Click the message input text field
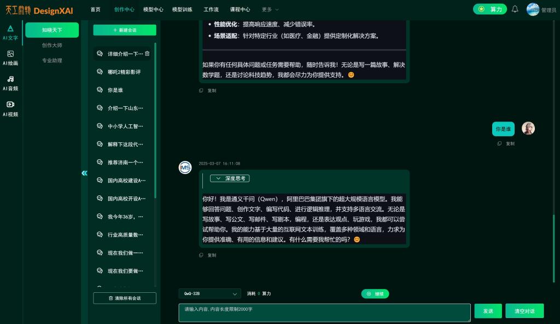The image size is (560, 324). pos(324,313)
